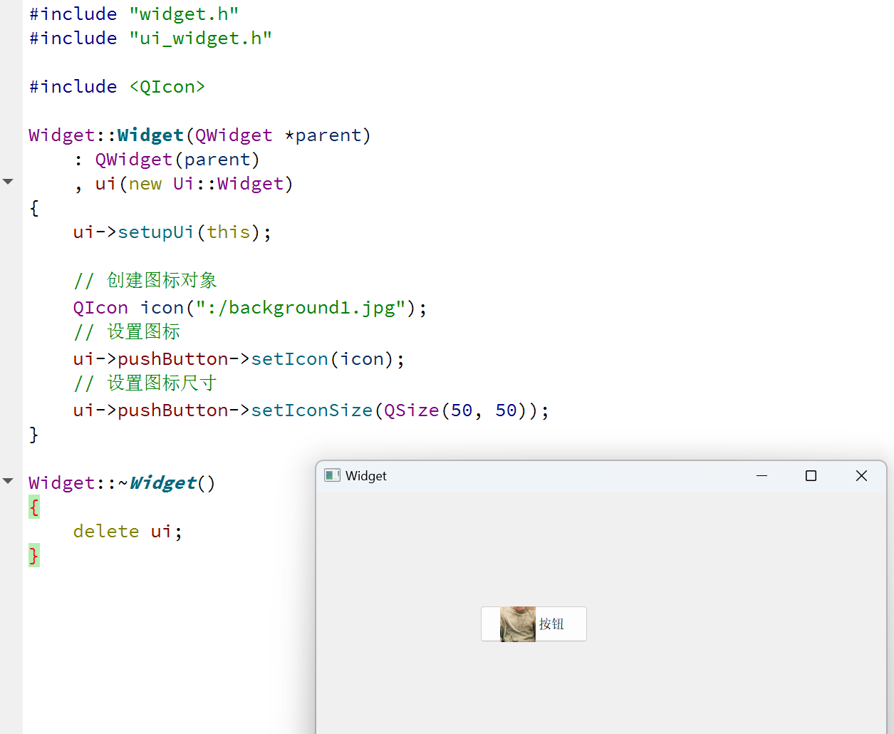Collapse the Widget constructor fold arrow
894x734 pixels.
[9, 182]
